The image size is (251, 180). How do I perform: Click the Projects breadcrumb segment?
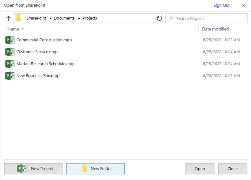coord(90,18)
